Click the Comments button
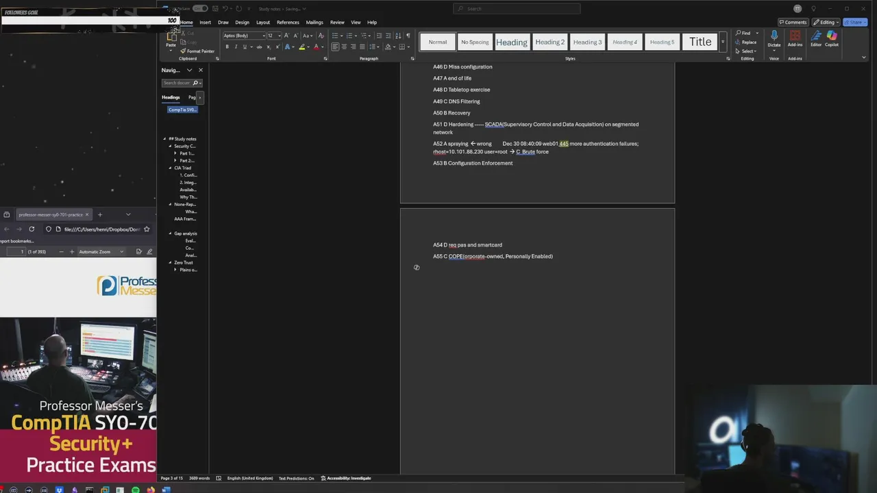Image resolution: width=877 pixels, height=493 pixels. click(793, 22)
